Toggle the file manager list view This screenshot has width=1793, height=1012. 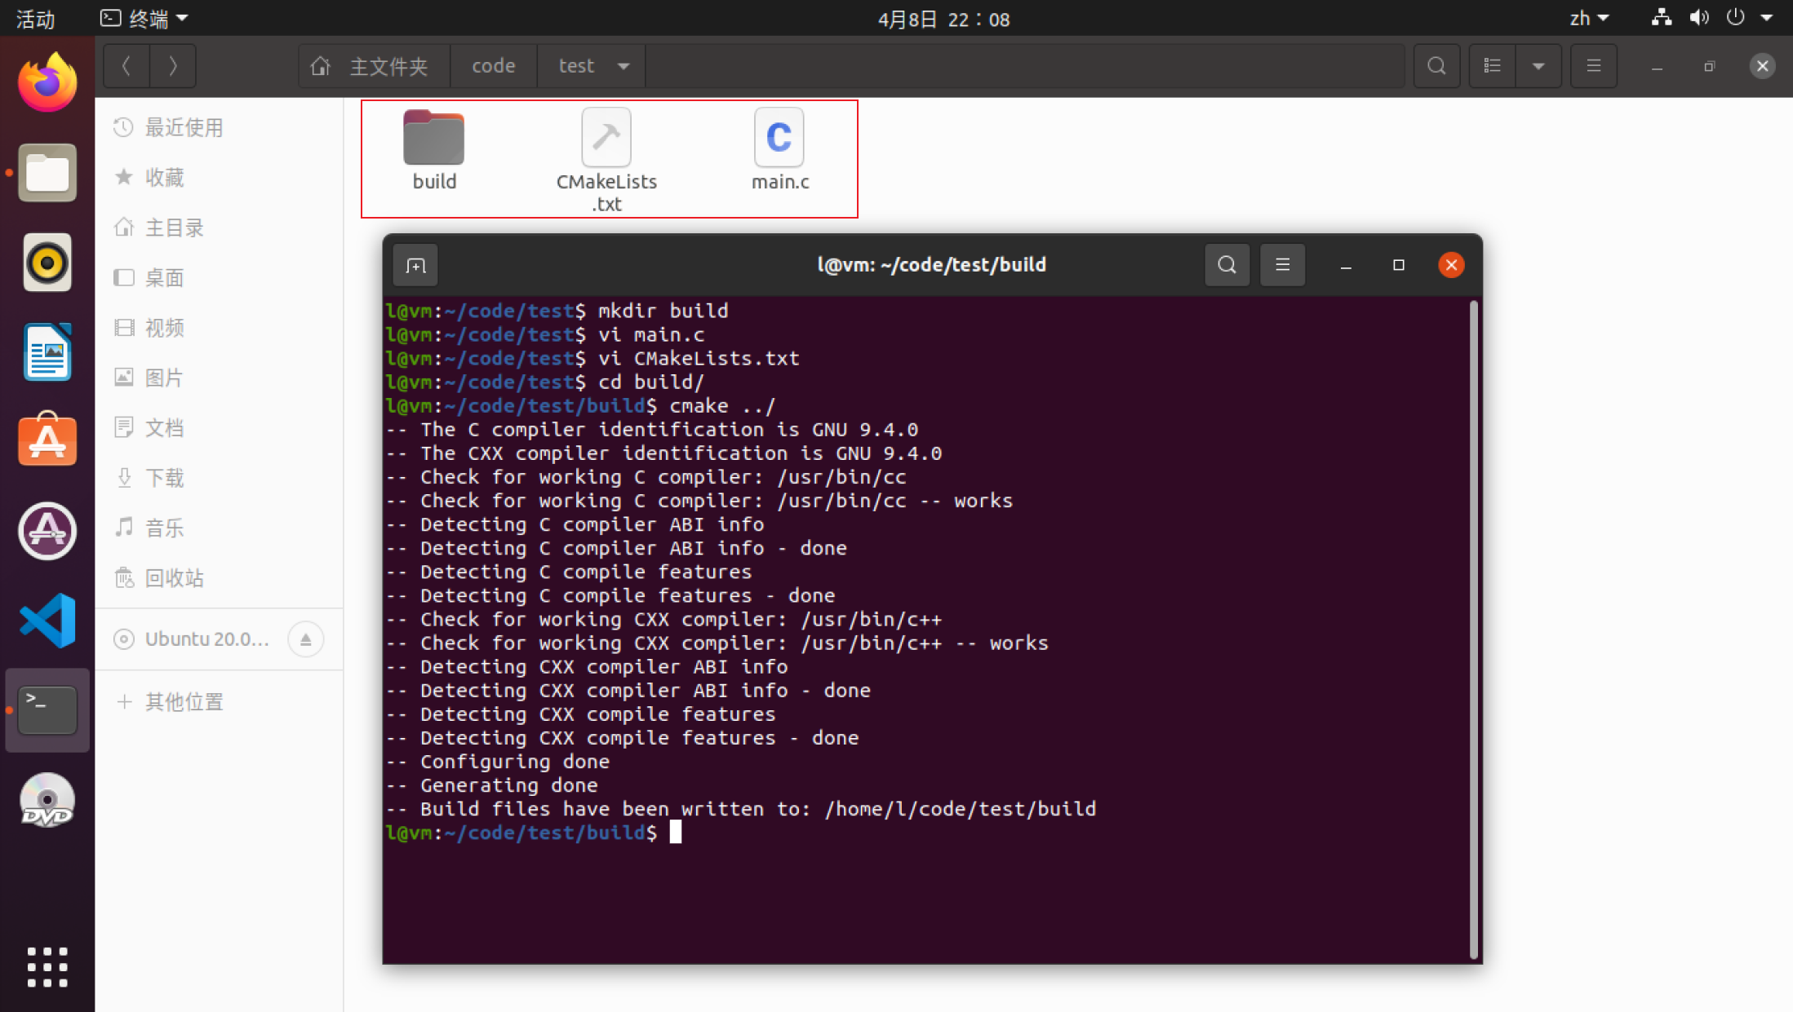click(x=1492, y=66)
